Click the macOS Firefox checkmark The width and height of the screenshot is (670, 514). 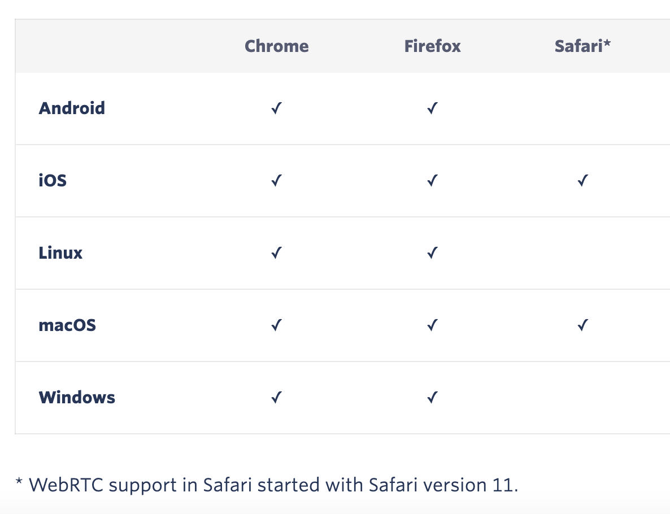point(432,325)
